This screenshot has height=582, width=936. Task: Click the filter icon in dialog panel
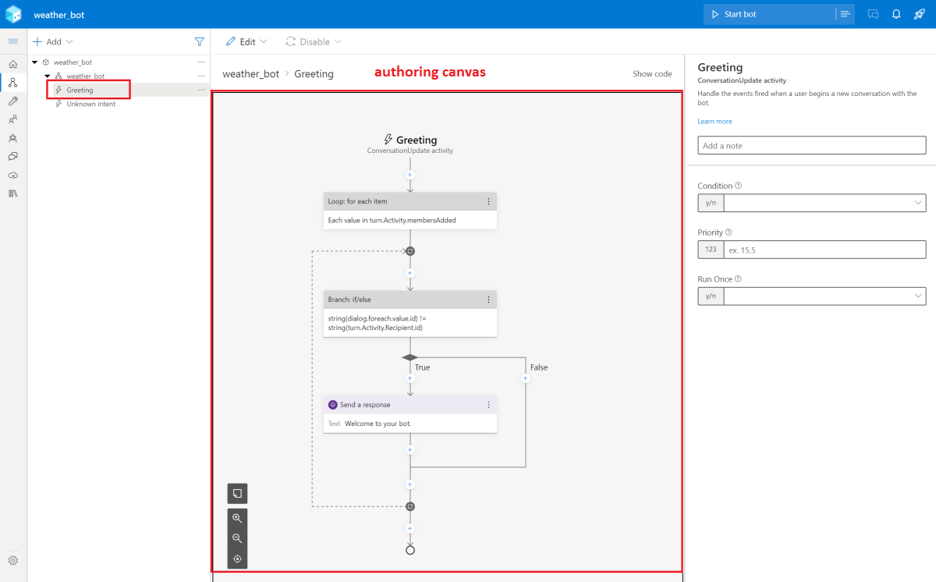point(199,42)
